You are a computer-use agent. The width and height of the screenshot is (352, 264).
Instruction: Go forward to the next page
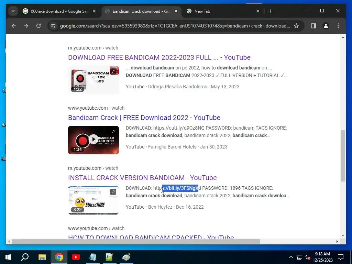point(26,26)
